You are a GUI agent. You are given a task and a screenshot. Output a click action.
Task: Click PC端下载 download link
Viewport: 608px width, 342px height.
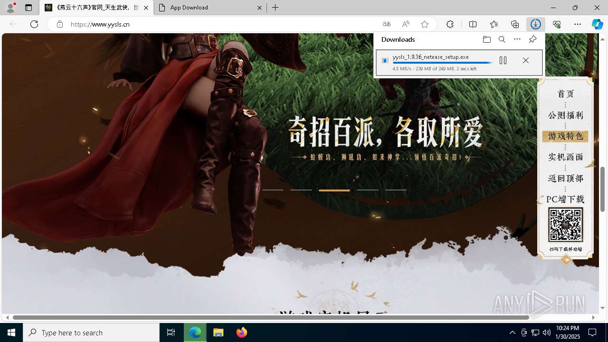click(x=565, y=199)
